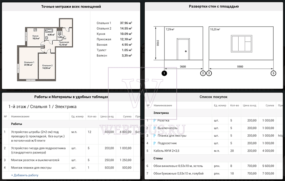Click the flag icon next to Выключатель

point(155,128)
